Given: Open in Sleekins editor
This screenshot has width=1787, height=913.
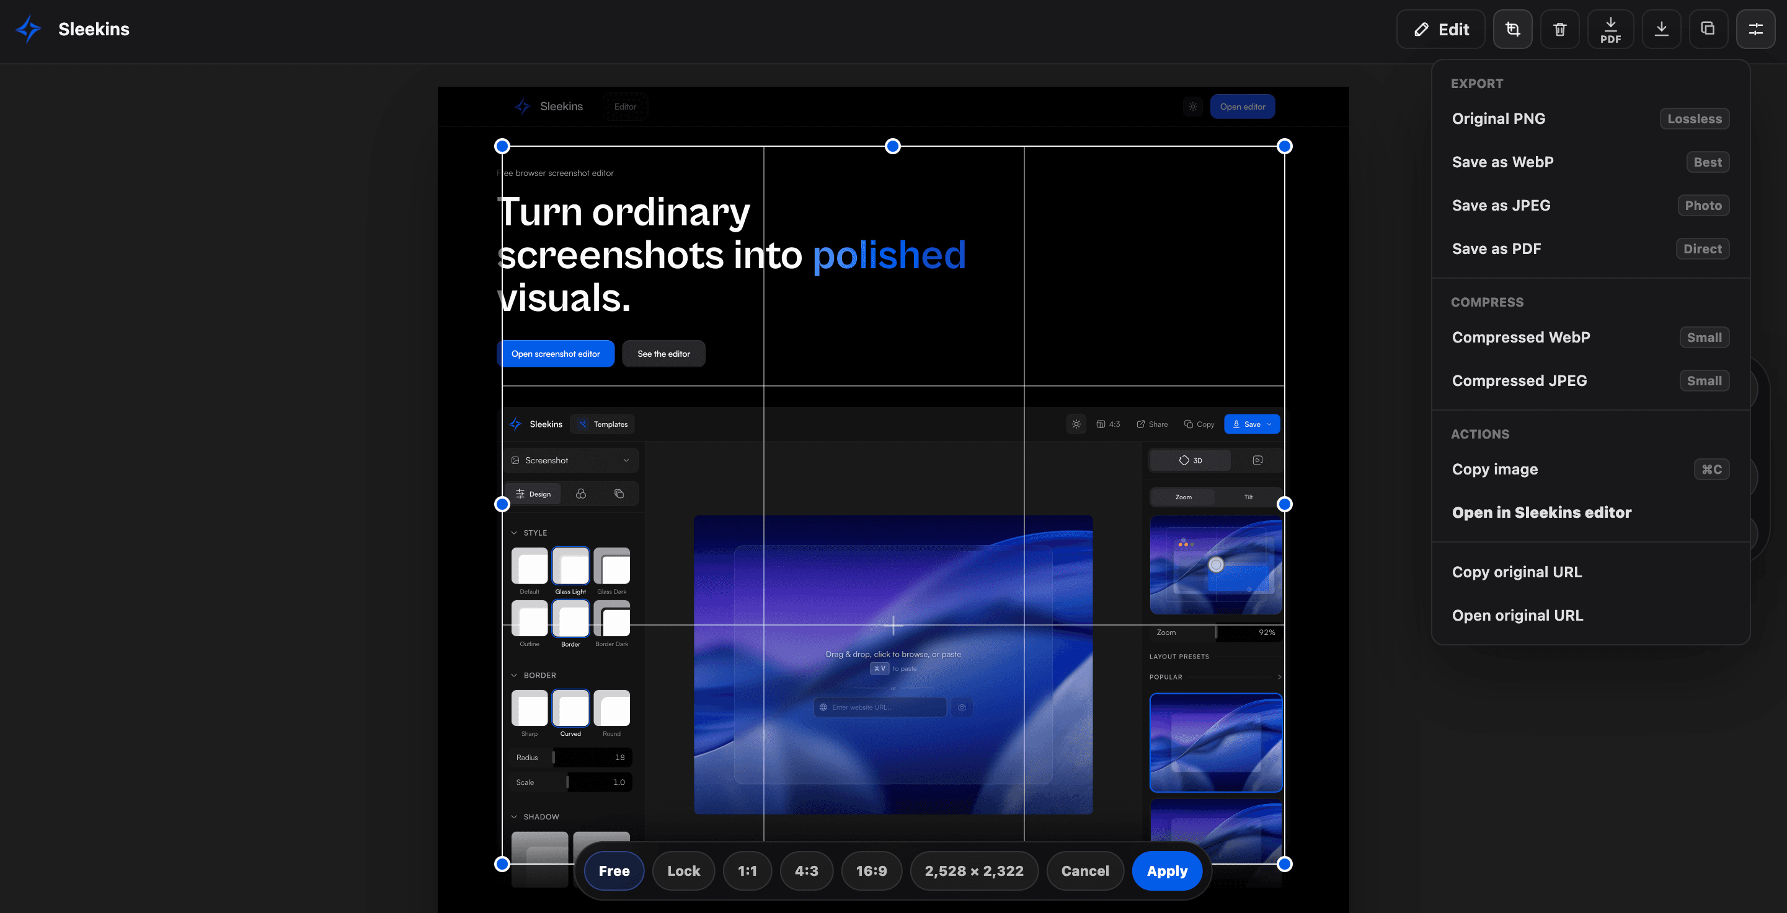Looking at the screenshot, I should [1590, 512].
